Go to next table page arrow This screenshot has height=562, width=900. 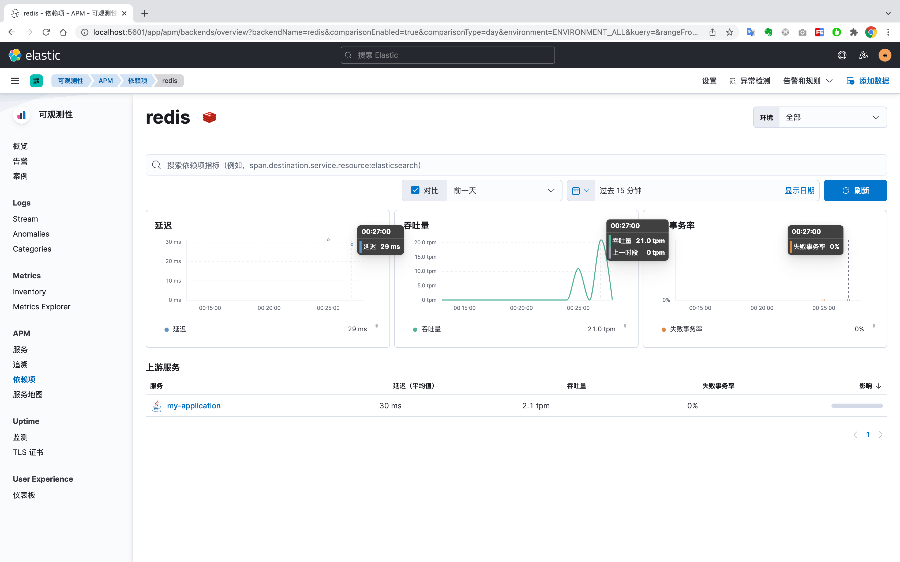tap(880, 435)
